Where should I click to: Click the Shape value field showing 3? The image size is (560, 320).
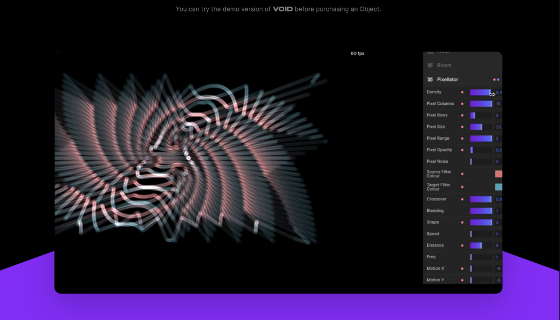[498, 223]
